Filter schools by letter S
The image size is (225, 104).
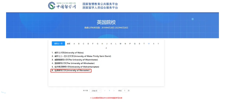[x=139, y=44]
